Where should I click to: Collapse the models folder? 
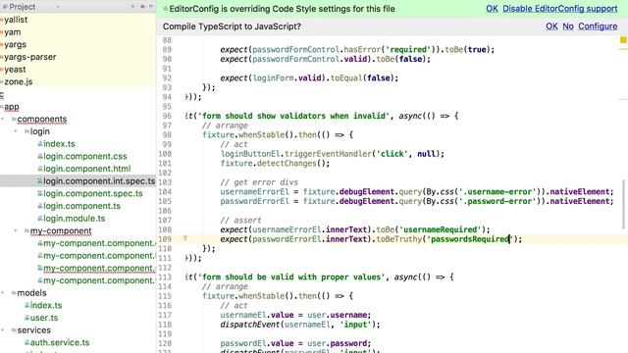pyautogui.click(x=3, y=292)
